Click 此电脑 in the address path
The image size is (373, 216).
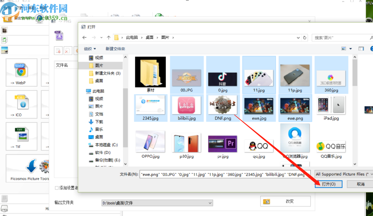pos(132,38)
